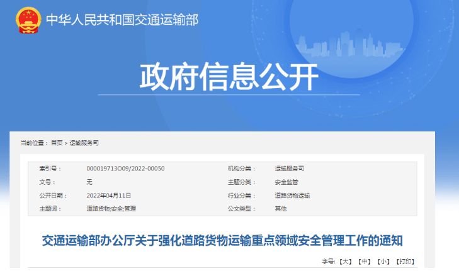
Task: Select 行业分类 value 道路货物运输
Action: (292, 196)
